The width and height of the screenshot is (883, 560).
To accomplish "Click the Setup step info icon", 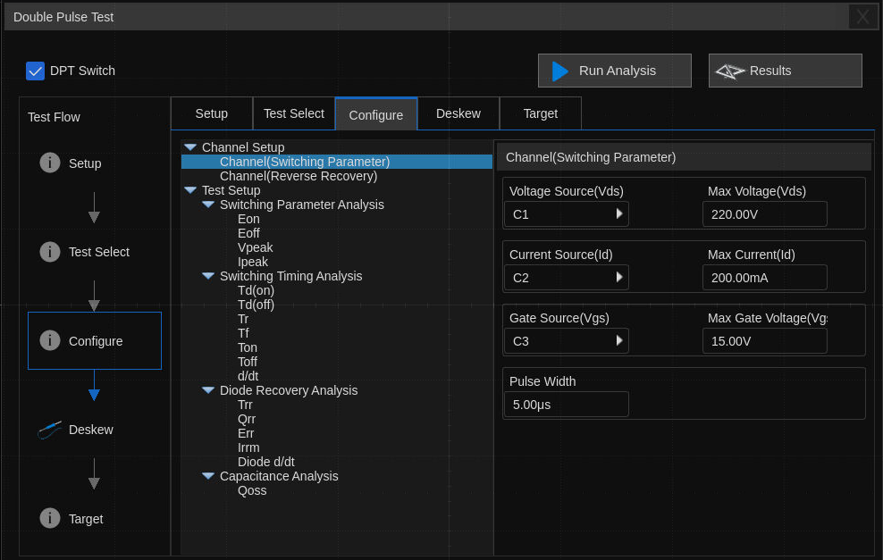I will click(50, 163).
